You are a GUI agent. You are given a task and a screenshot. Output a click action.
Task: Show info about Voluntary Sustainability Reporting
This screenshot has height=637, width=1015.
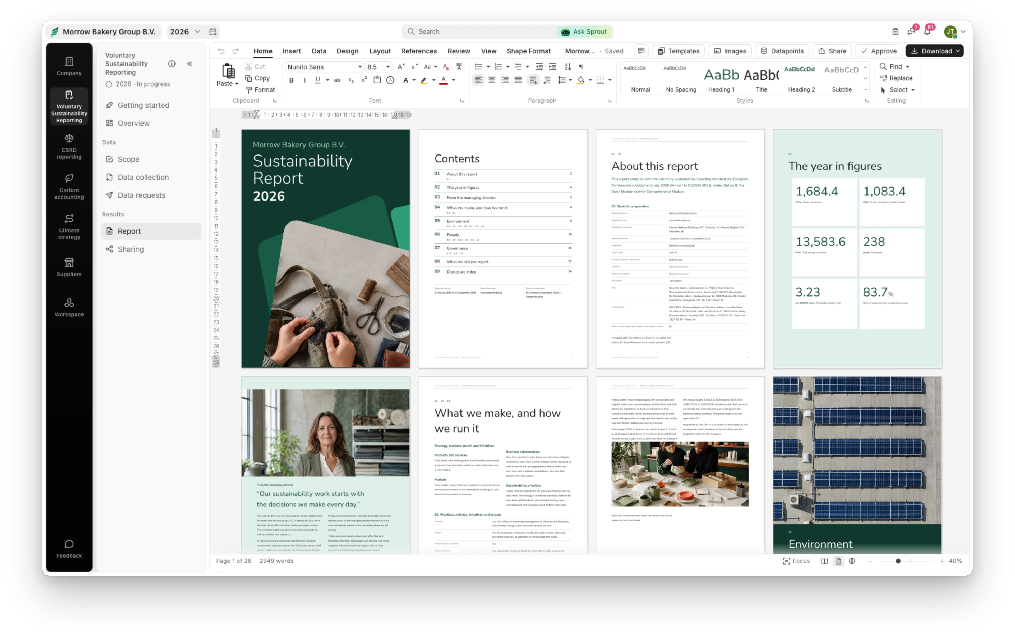(x=172, y=63)
